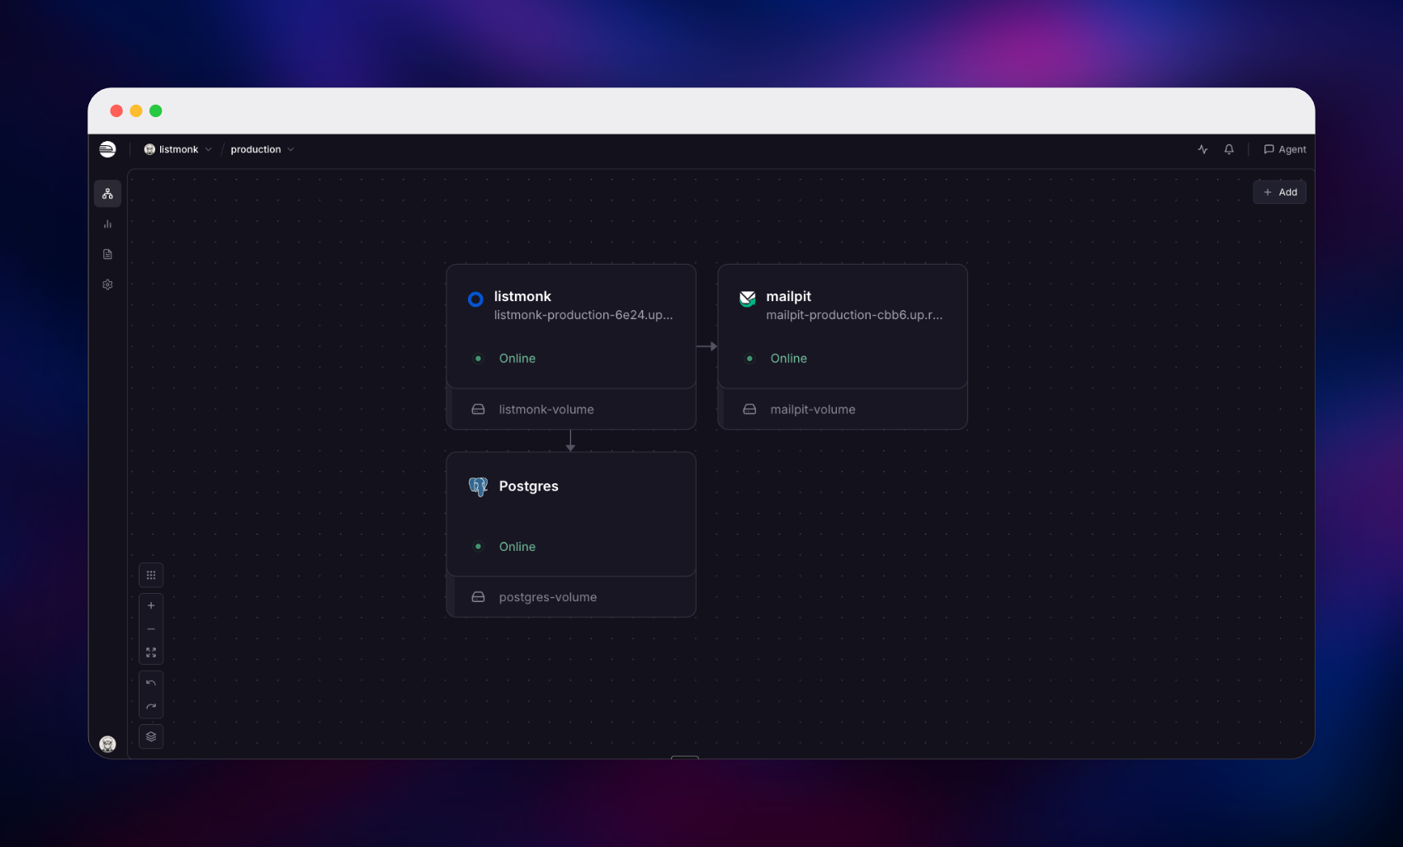Open the Agent chat panel
This screenshot has width=1403, height=847.
tap(1284, 149)
